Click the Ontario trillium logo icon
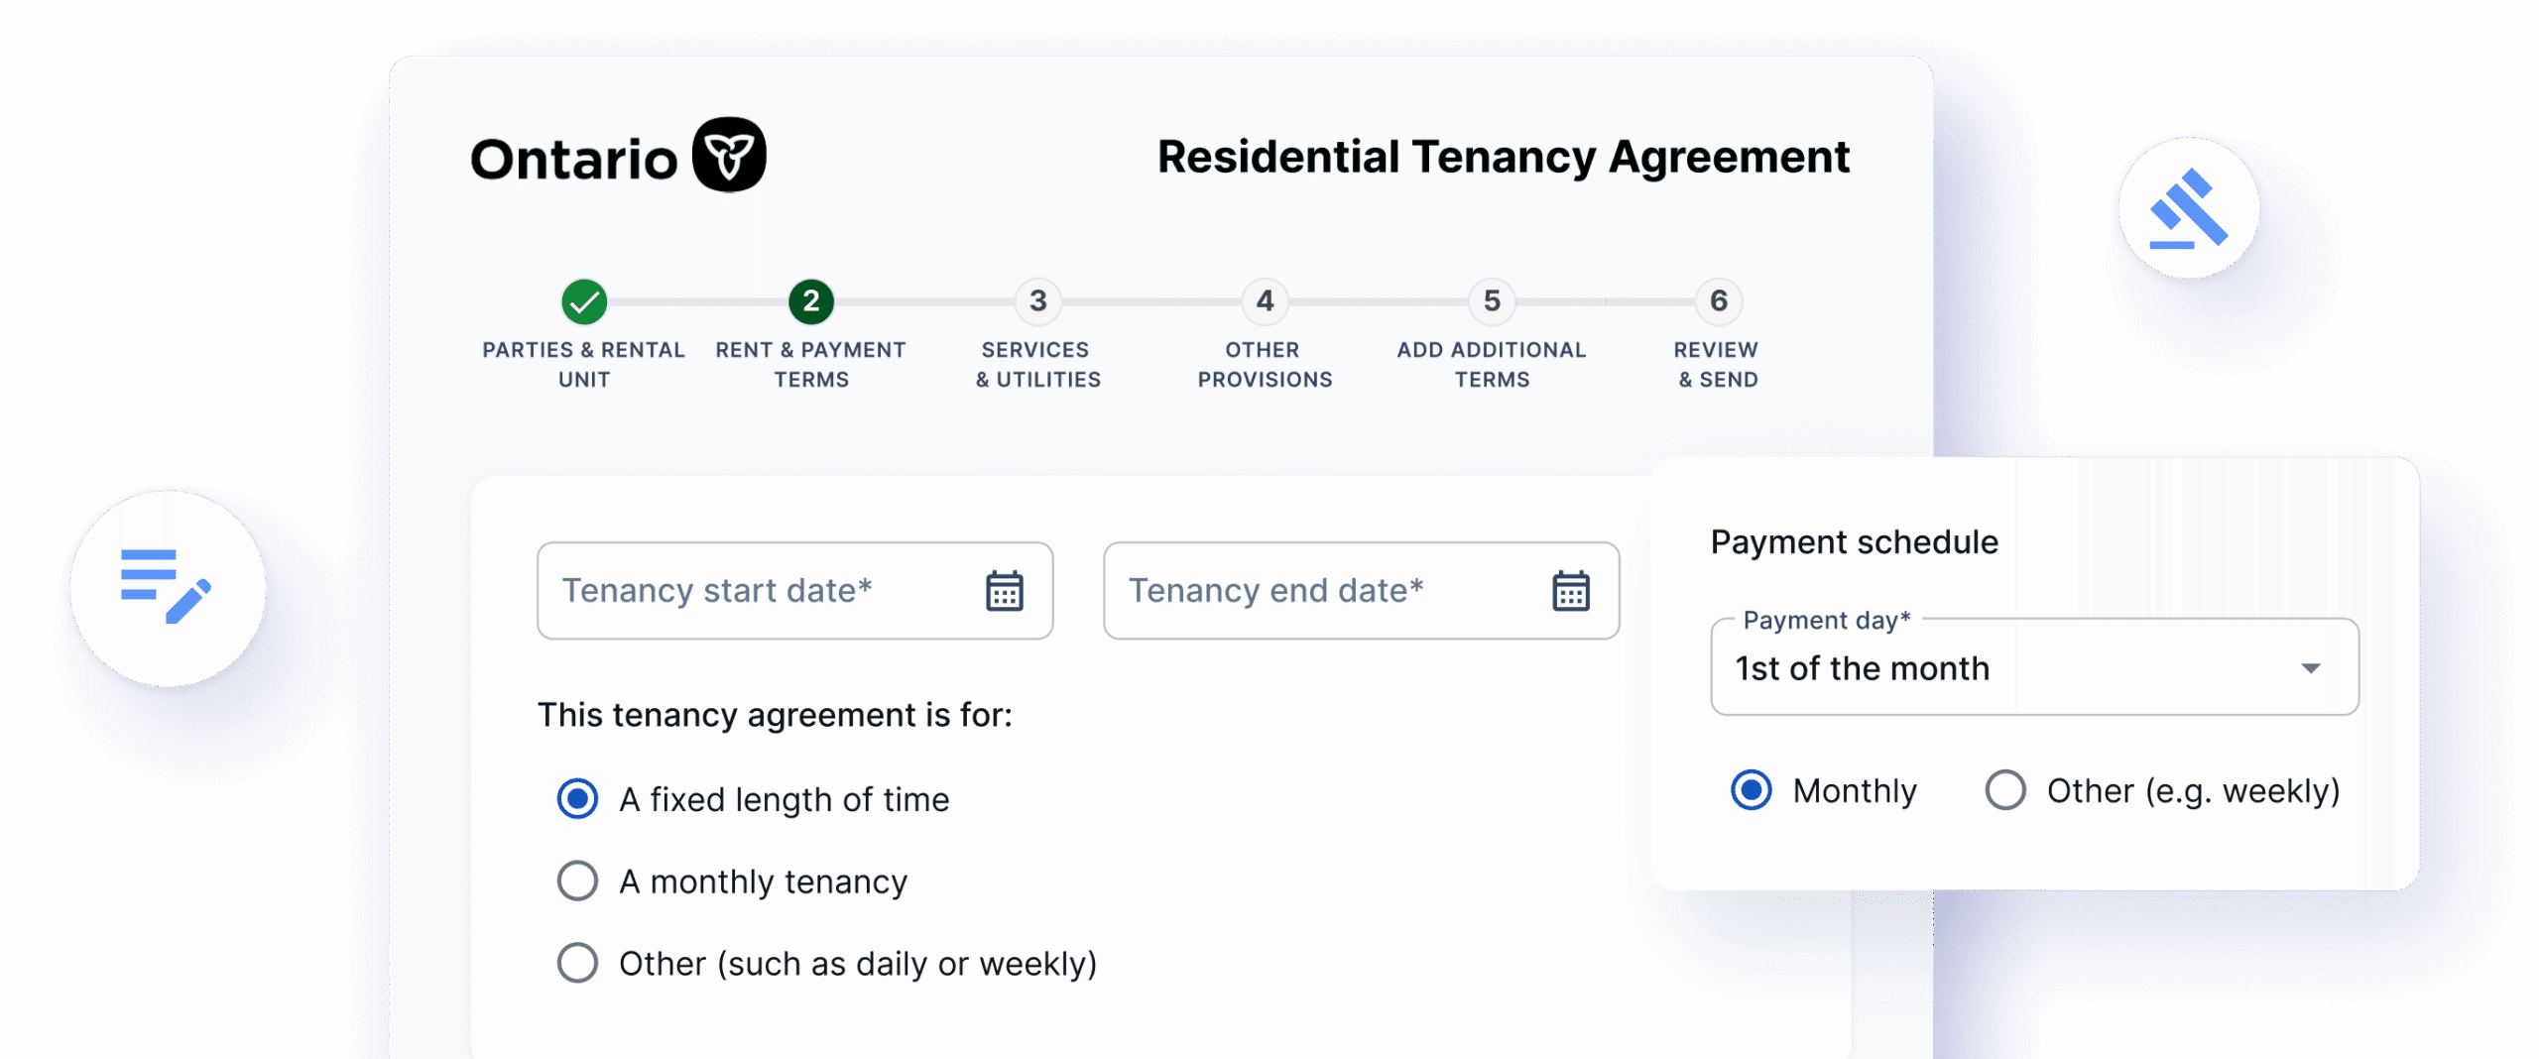 click(729, 156)
